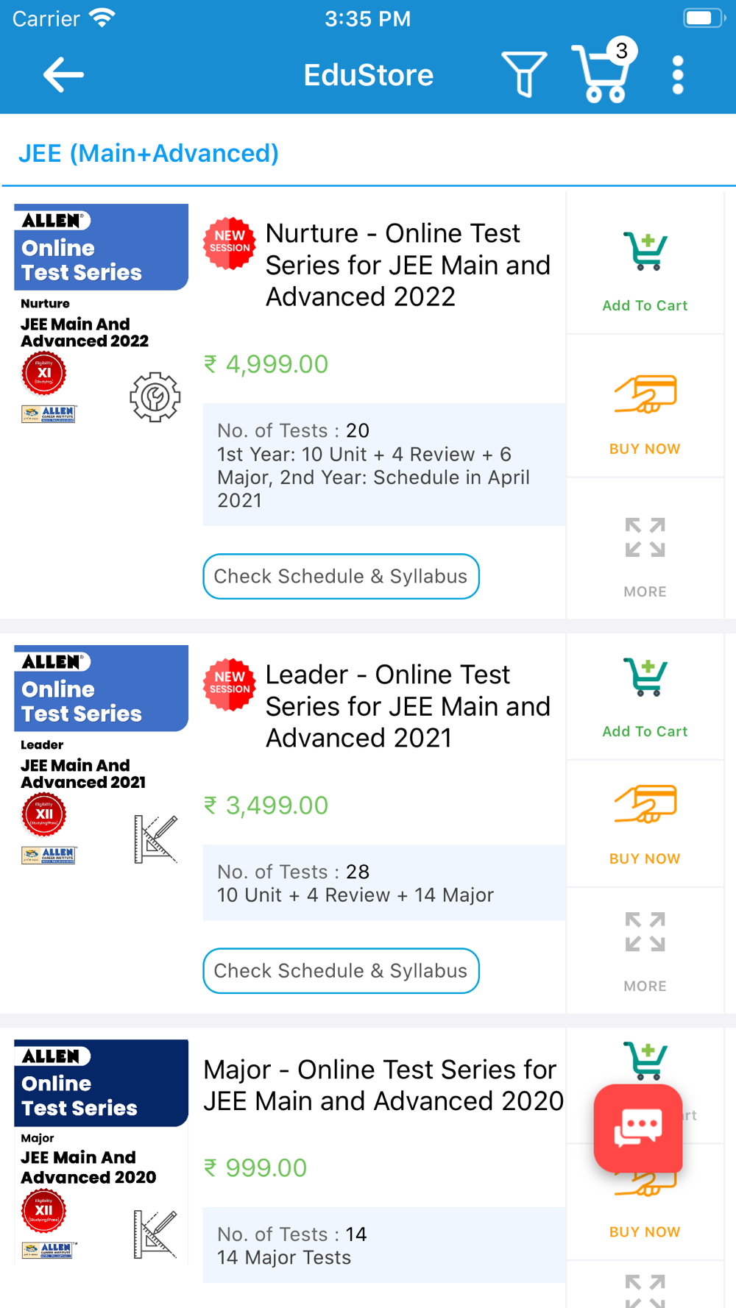Open the three-dot overflow menu
The image size is (736, 1308).
(678, 74)
